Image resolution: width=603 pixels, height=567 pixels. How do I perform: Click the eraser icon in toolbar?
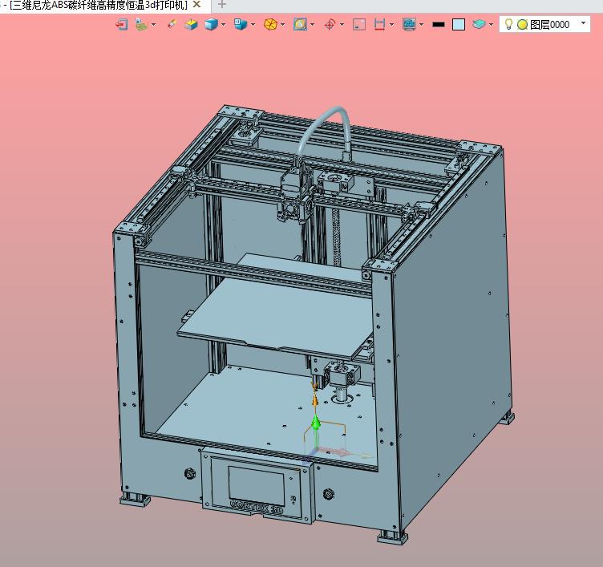point(172,24)
